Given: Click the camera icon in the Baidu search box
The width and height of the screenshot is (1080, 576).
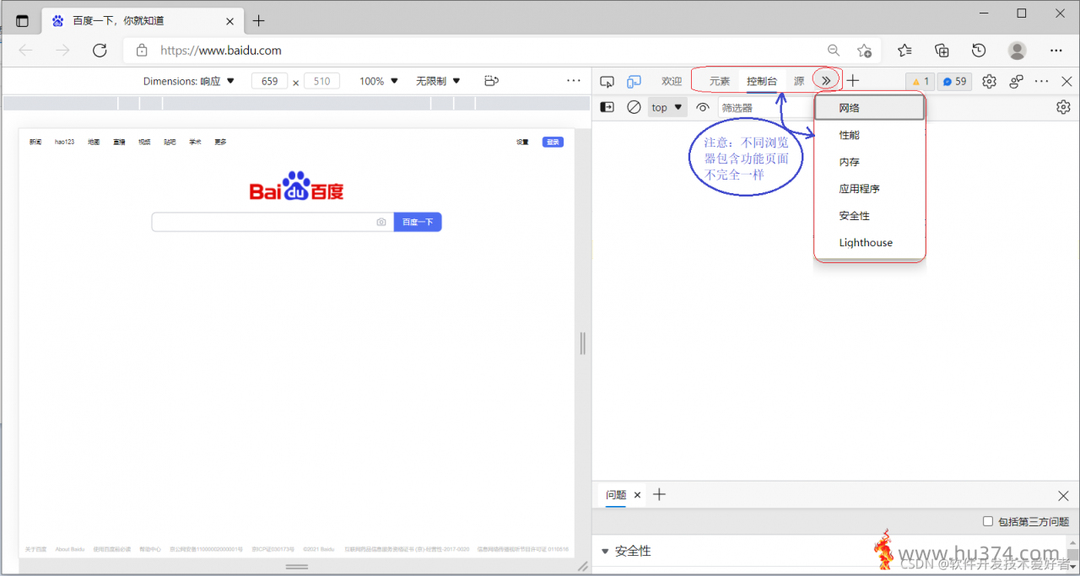Looking at the screenshot, I should (x=381, y=222).
